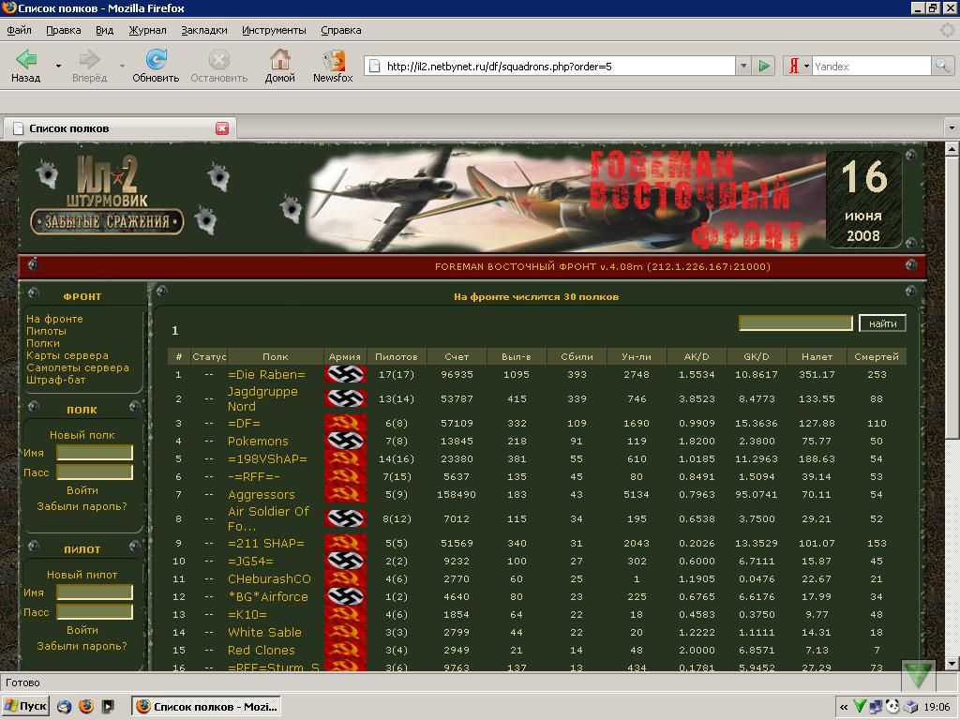
Task: Click the Yandex search magnifier icon
Action: coord(941,66)
